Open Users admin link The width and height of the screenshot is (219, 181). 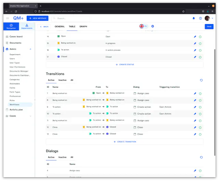12,59
